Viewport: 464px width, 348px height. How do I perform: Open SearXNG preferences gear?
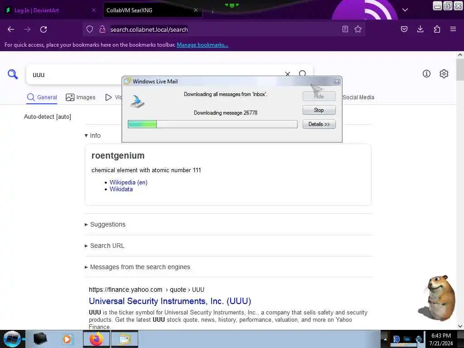444,74
